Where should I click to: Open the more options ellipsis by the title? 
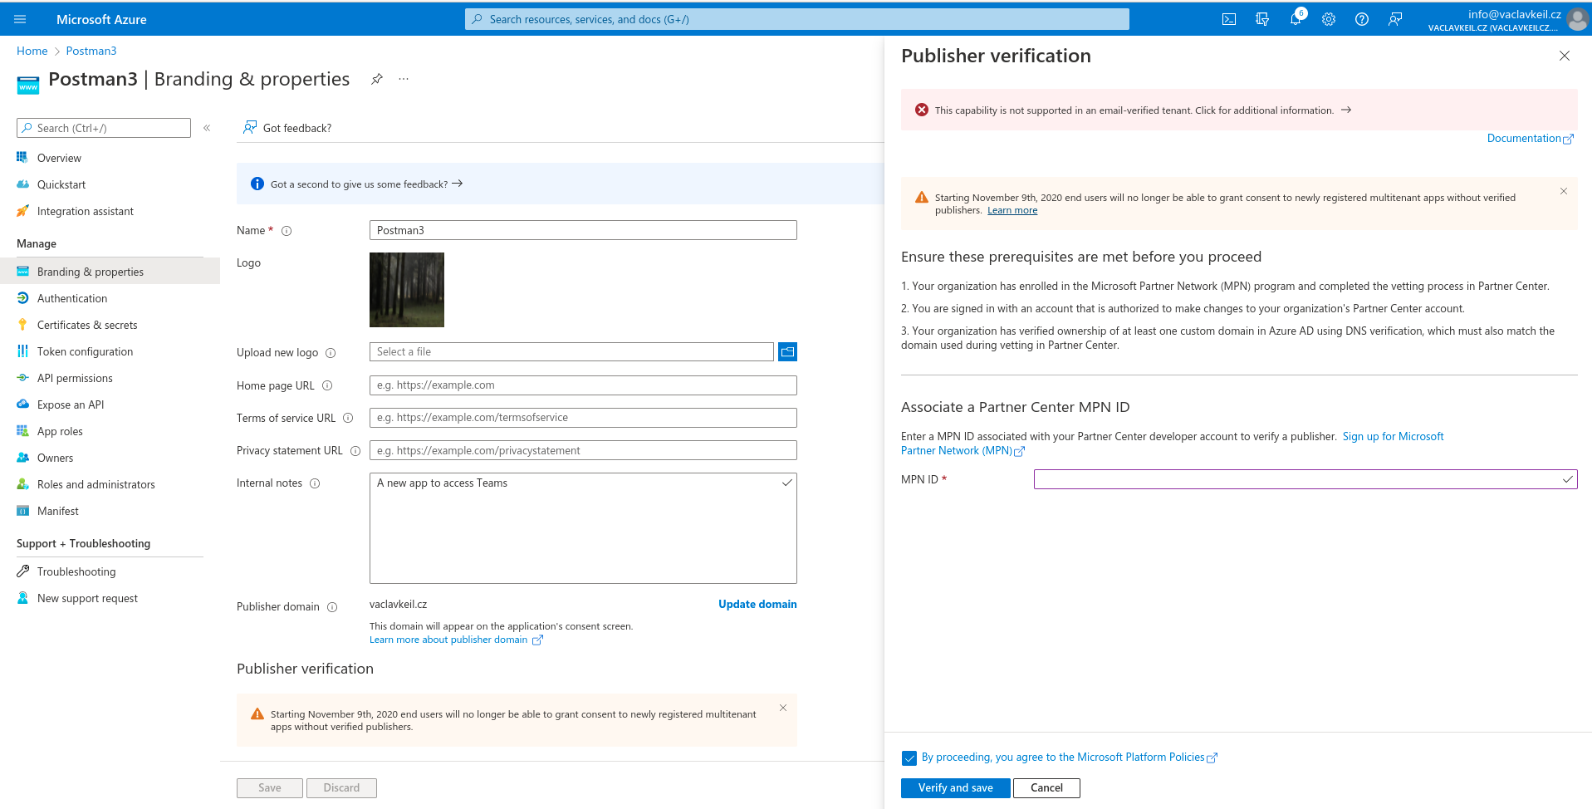click(x=404, y=79)
